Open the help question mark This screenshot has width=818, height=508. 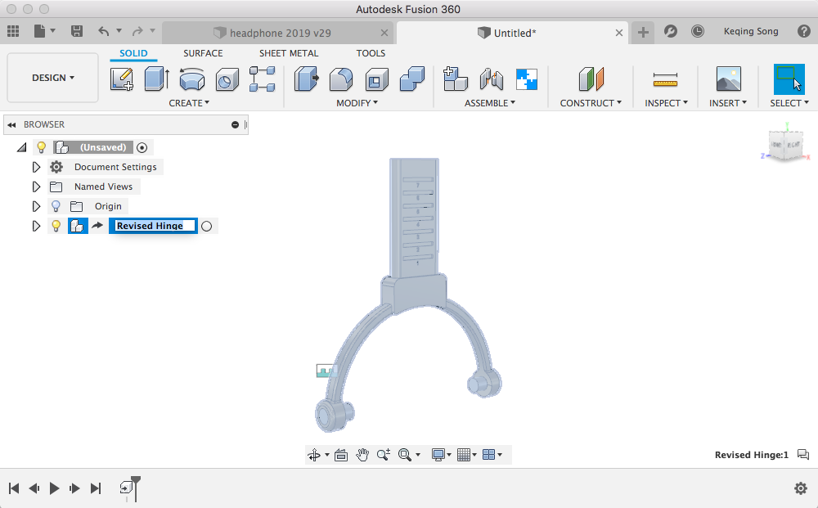pos(804,31)
